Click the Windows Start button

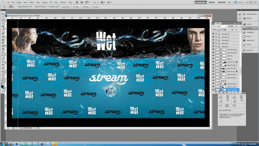[3, 144]
